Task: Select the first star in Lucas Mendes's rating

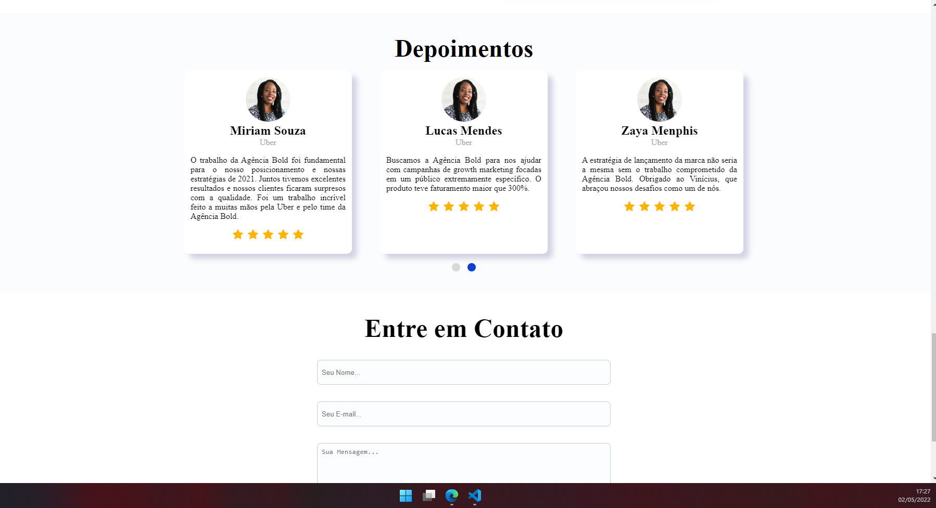Action: tap(433, 206)
